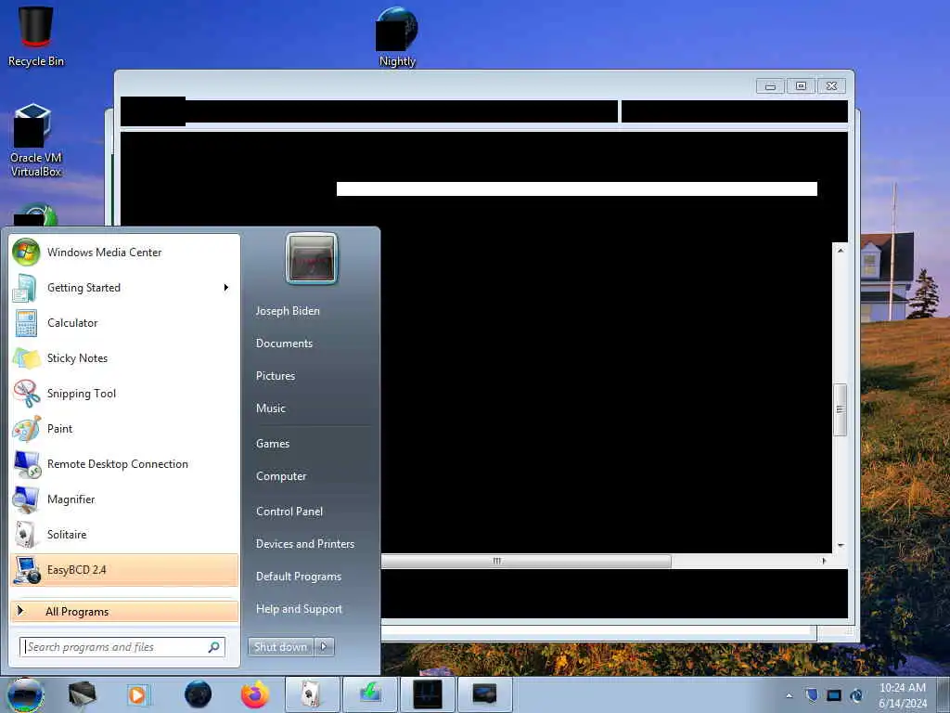
Task: Open the Oracle VM VirtualBox desktop shortcut
Action: tap(36, 141)
